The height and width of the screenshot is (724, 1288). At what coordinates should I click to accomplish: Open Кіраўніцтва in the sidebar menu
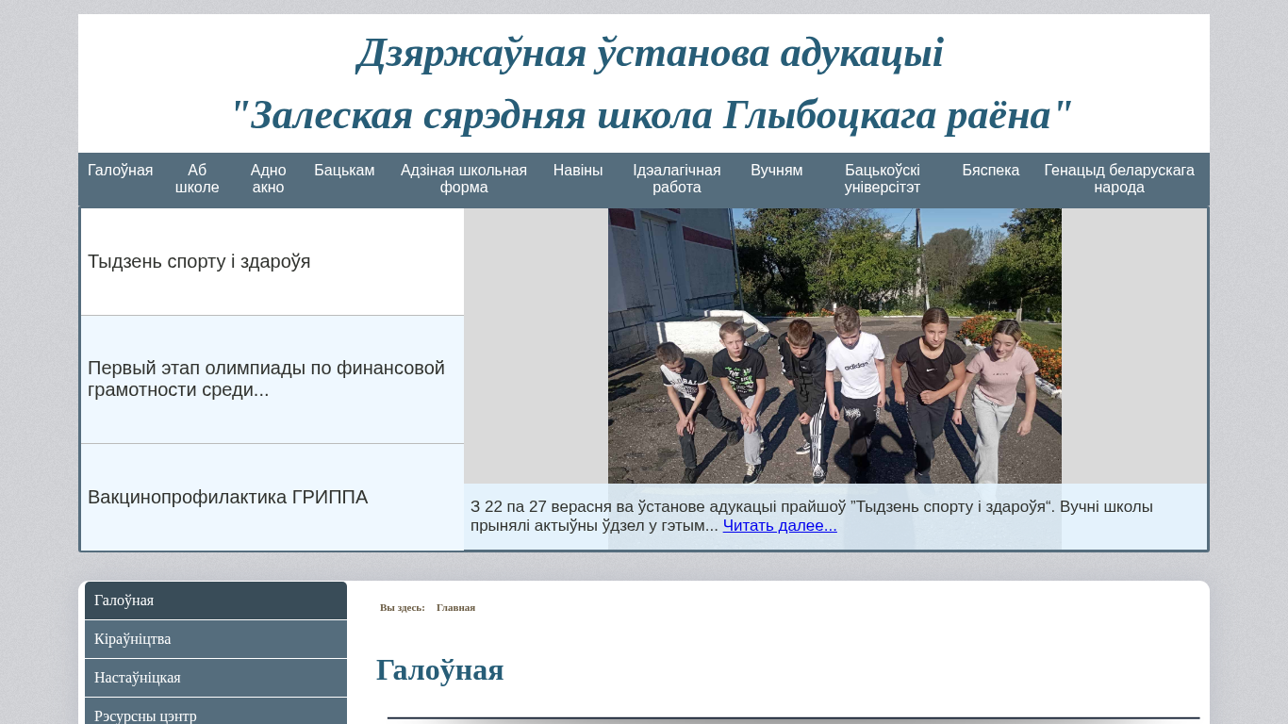216,639
